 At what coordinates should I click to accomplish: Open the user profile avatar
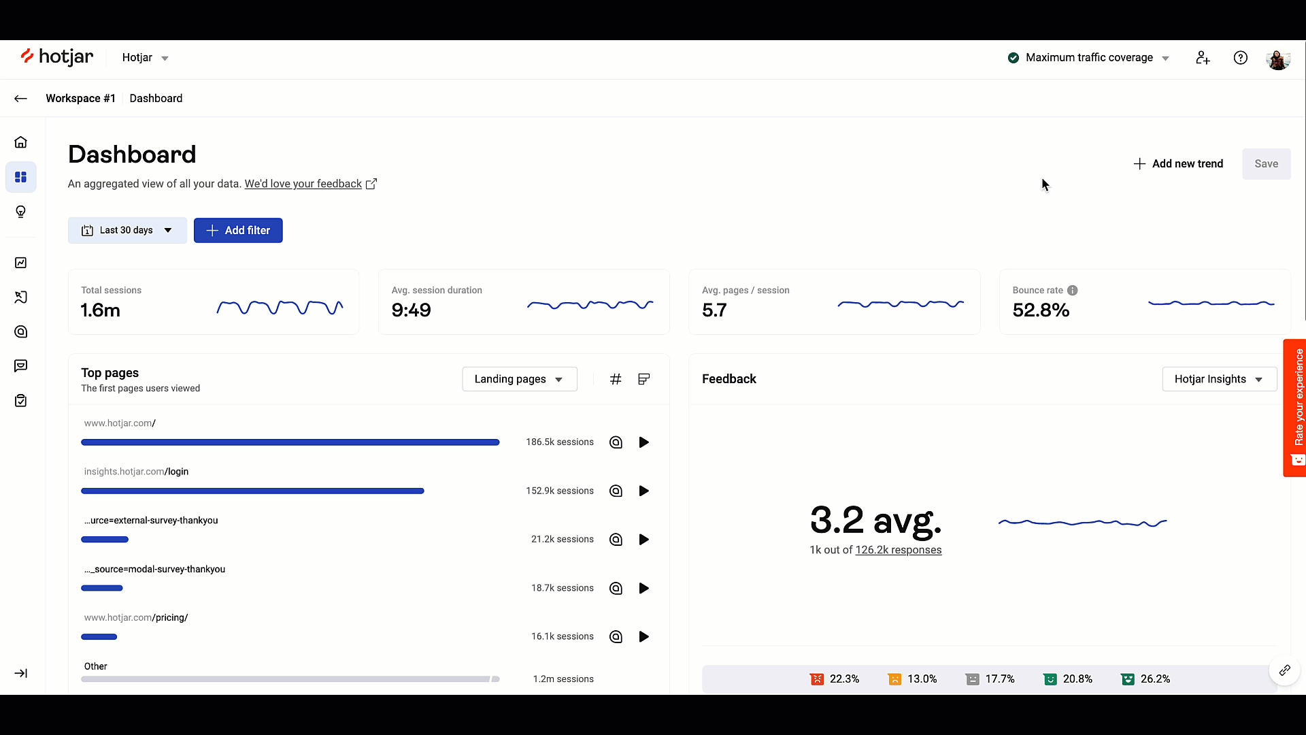pos(1278,59)
